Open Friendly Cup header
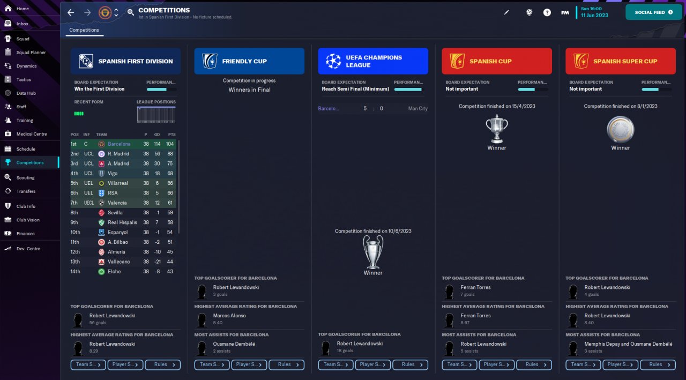This screenshot has height=380, width=686. coord(249,61)
